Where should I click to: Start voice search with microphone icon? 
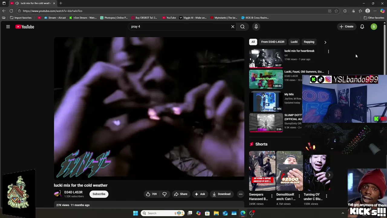click(256, 27)
